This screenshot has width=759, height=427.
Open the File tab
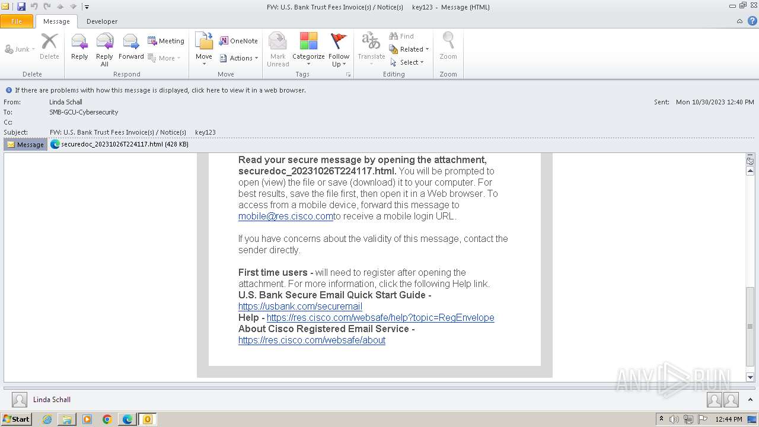pos(17,21)
